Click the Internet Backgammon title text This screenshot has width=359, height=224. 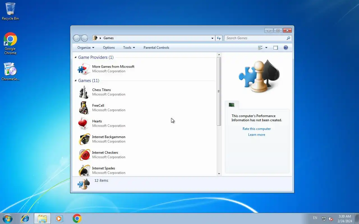[109, 137]
